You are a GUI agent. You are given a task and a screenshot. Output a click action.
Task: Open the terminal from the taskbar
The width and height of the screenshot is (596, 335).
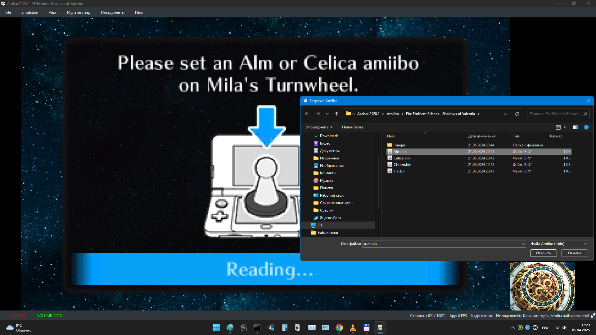257,328
